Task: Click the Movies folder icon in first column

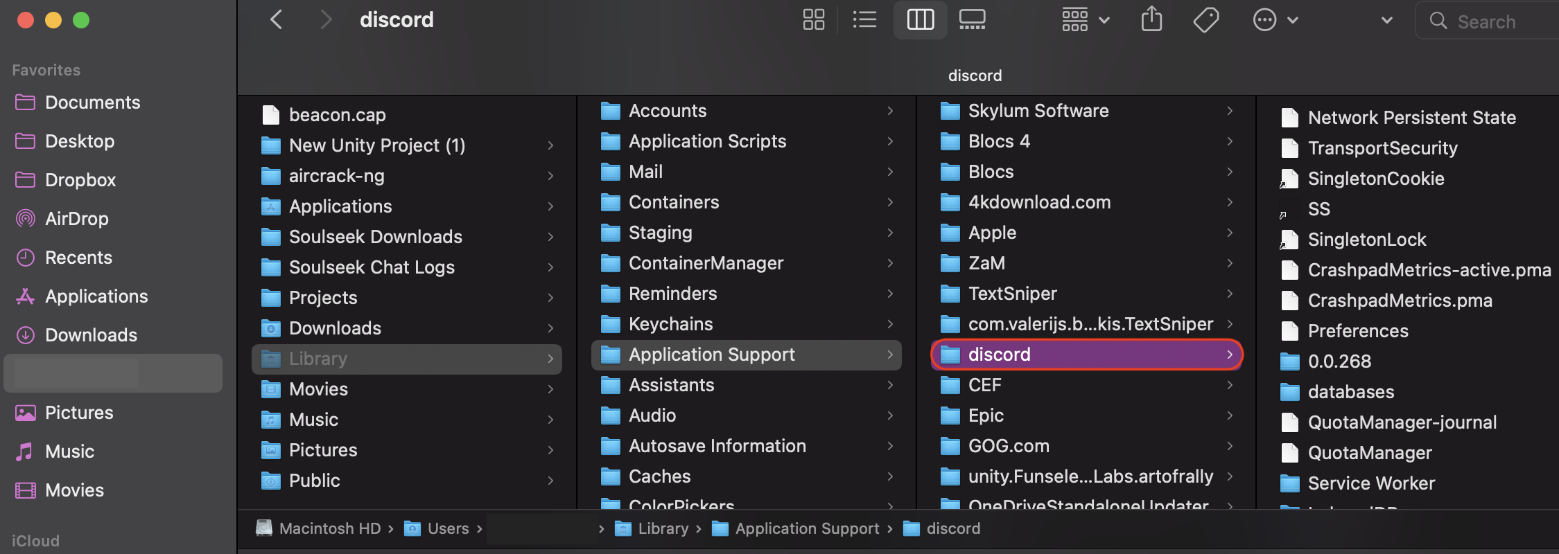Action: pyautogui.click(x=270, y=389)
